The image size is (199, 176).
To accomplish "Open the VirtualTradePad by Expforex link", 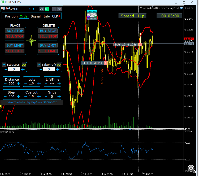I will (x=31, y=102).
